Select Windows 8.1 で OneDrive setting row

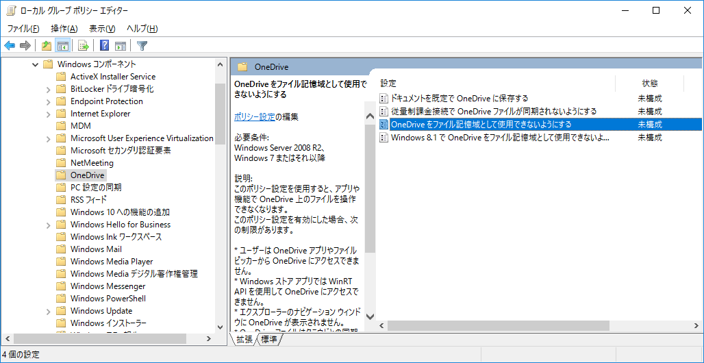pos(500,138)
